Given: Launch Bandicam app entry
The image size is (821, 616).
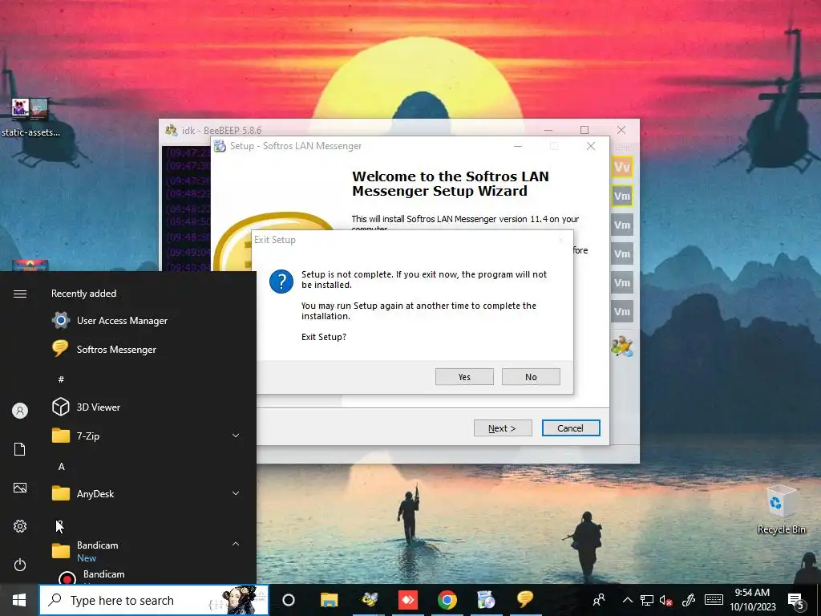Looking at the screenshot, I should point(103,576).
